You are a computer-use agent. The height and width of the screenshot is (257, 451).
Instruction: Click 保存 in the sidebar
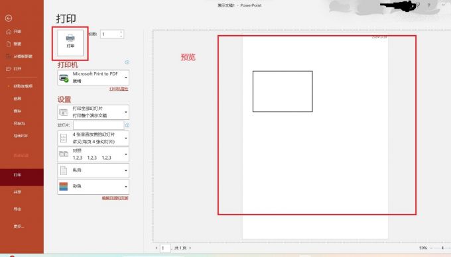(17, 111)
